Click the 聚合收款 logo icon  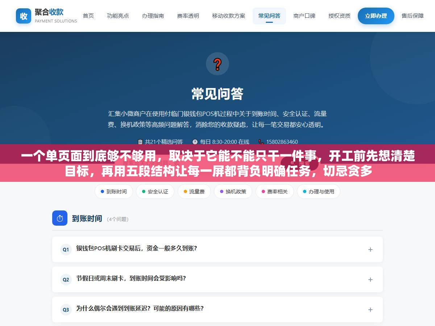click(x=24, y=16)
